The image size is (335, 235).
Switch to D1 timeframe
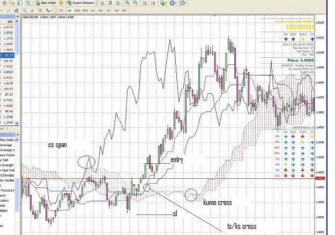coord(109,11)
